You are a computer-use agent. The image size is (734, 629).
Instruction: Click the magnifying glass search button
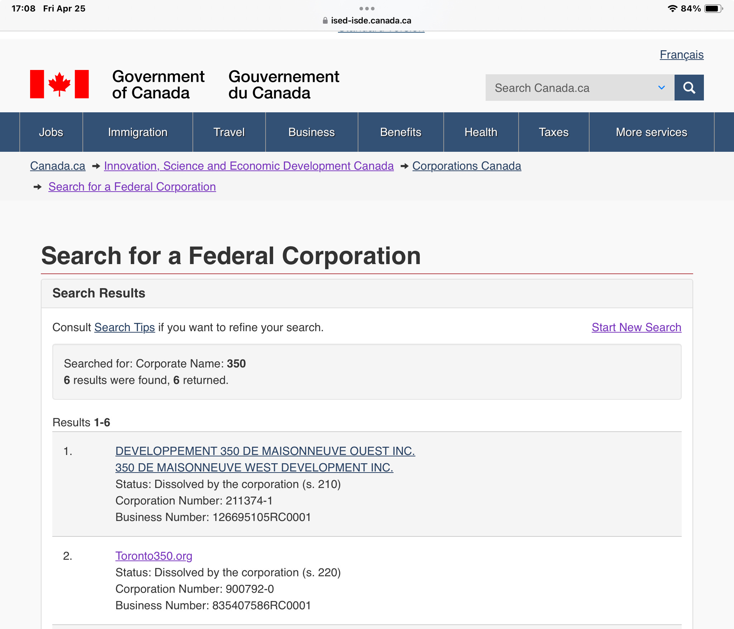tap(689, 88)
